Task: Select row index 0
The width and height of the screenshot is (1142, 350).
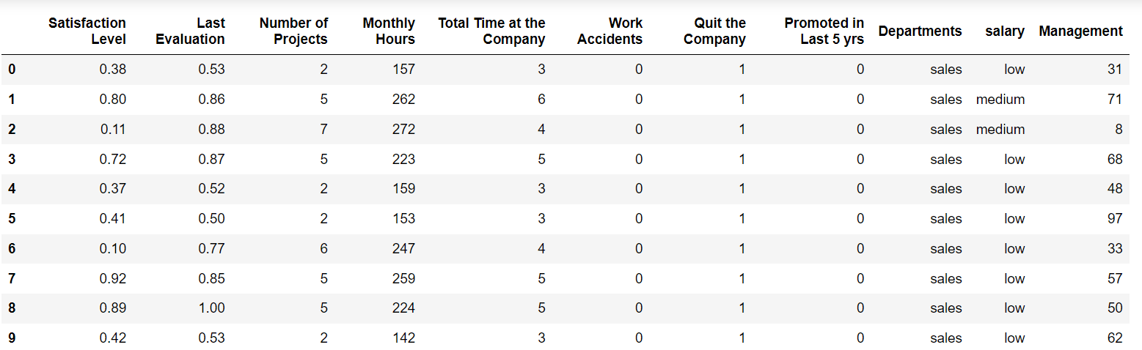Action: [12, 70]
